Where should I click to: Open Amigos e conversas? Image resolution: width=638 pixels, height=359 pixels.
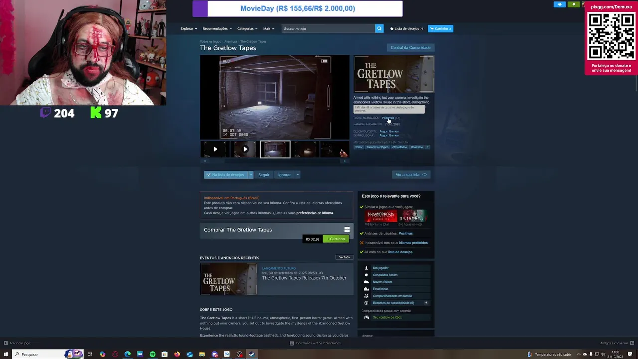(617, 343)
